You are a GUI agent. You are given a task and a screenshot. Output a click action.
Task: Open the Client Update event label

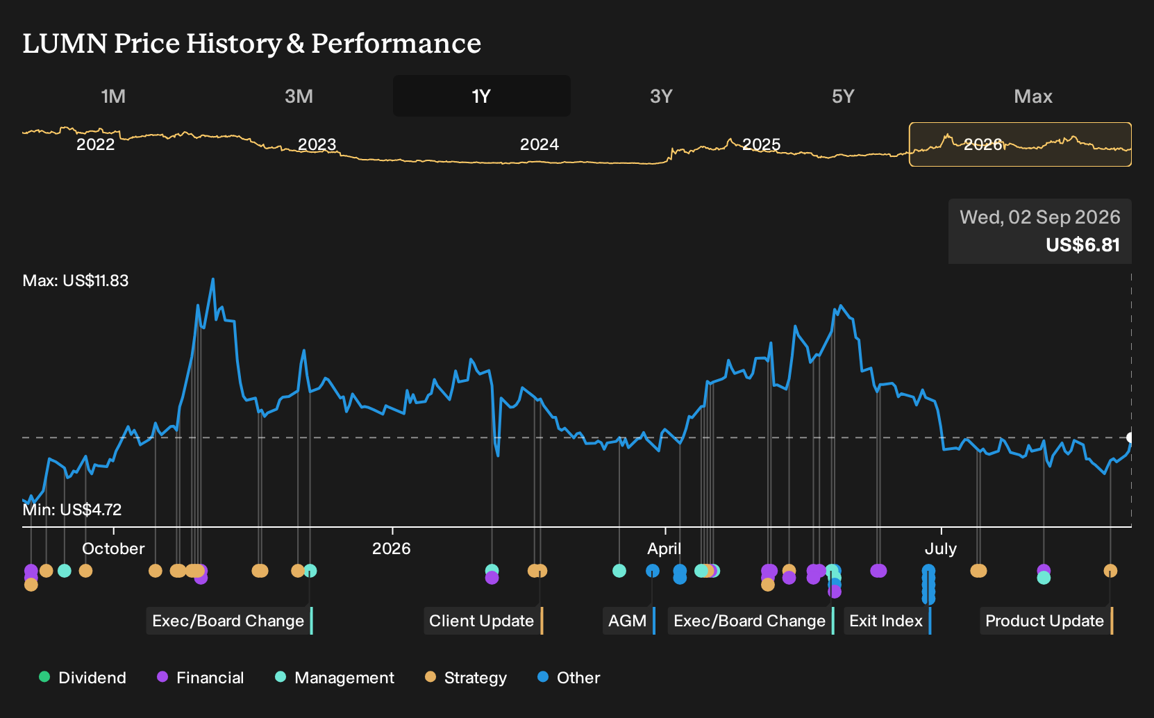pos(483,621)
